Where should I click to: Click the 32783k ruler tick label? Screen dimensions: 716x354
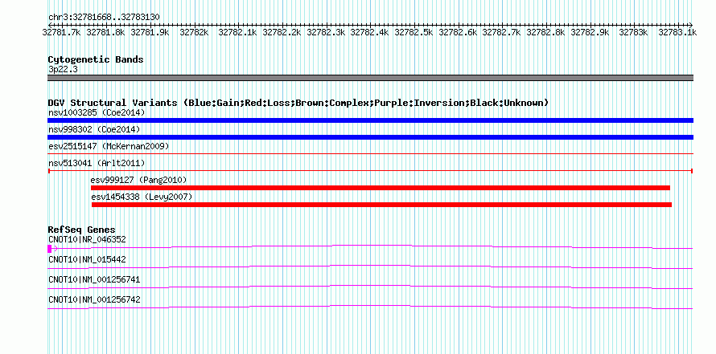point(634,33)
